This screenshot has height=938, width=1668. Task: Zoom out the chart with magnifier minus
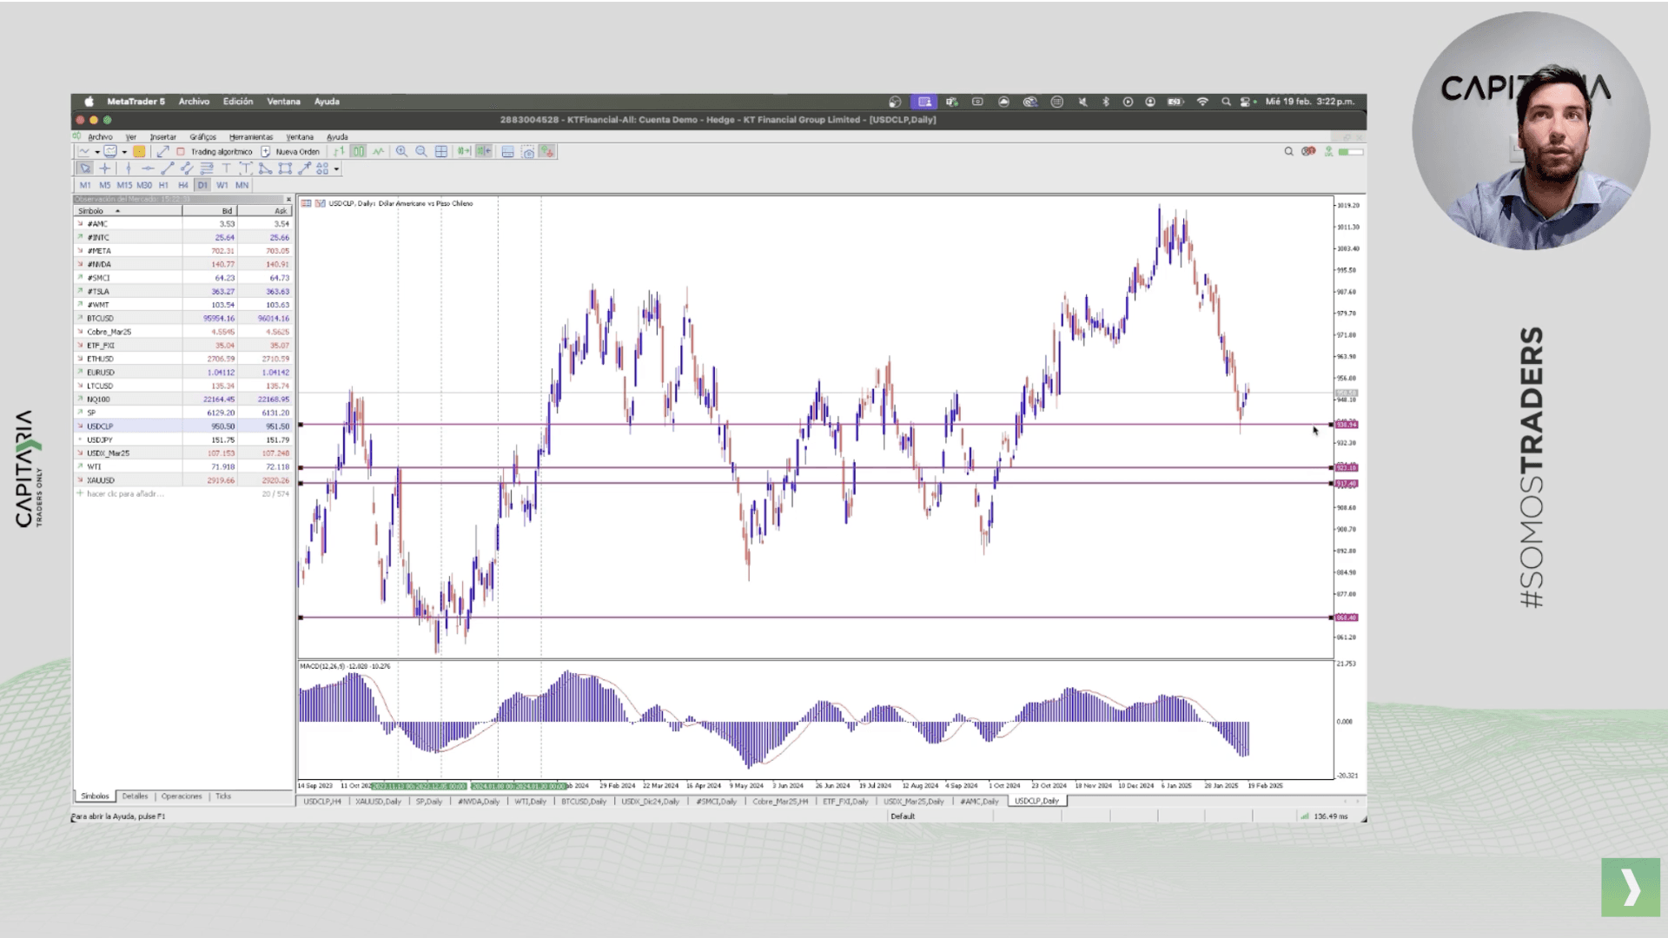pyautogui.click(x=421, y=151)
